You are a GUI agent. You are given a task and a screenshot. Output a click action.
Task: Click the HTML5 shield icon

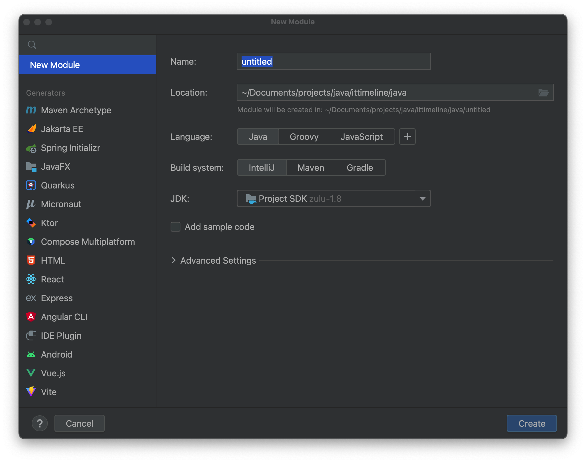(31, 260)
